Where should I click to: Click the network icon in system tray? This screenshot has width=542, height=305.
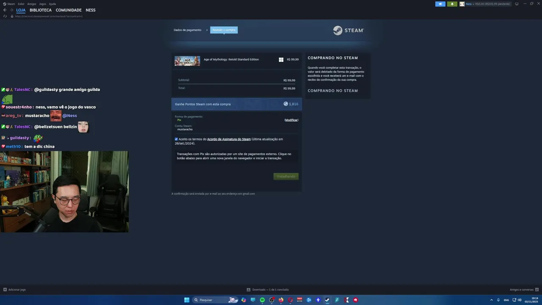514,300
